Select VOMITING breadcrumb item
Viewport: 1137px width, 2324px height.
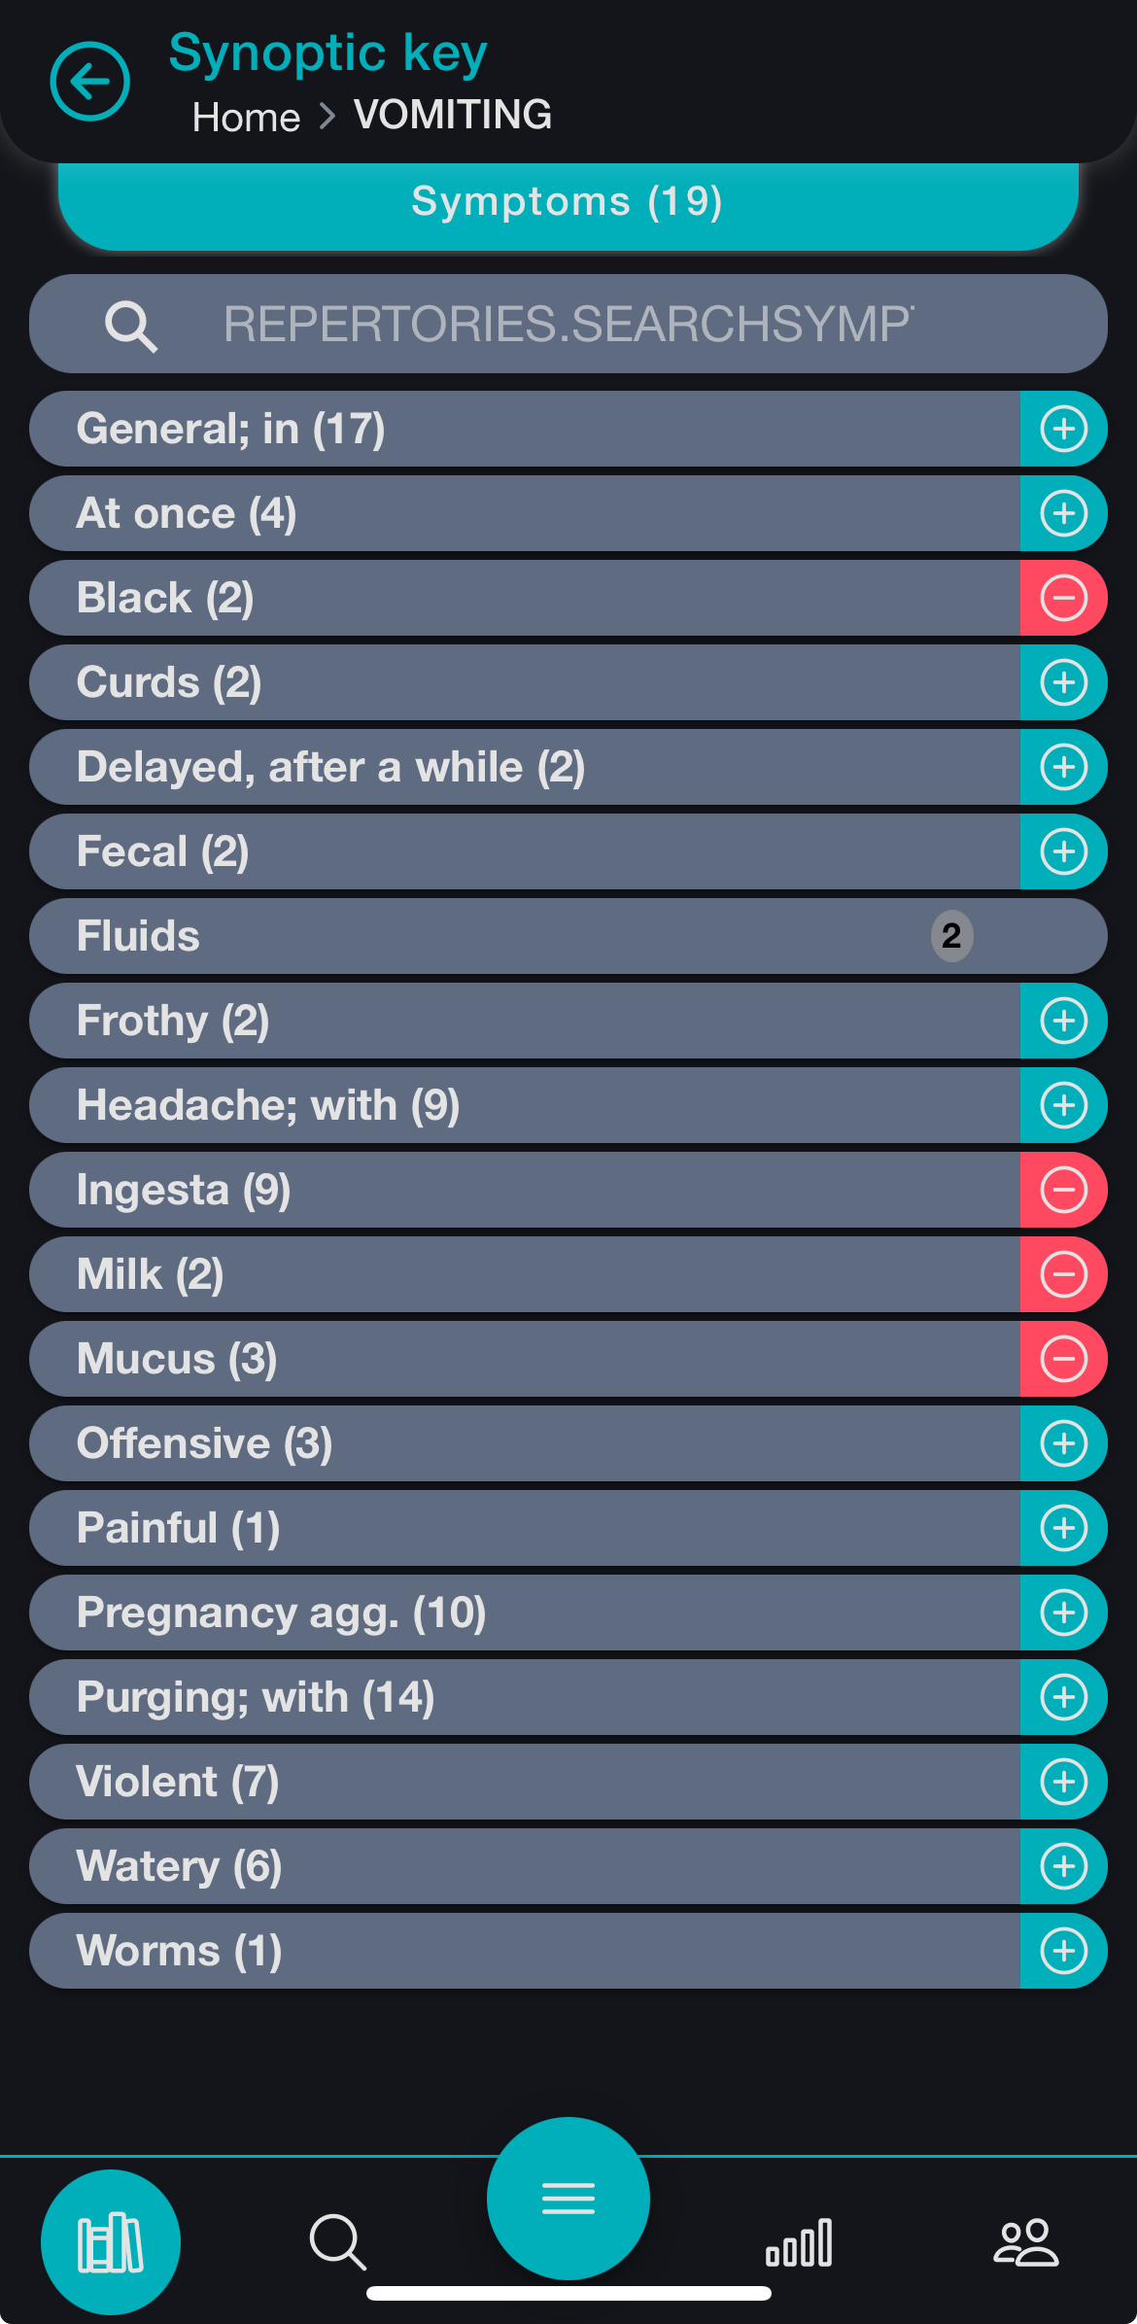pos(453,115)
